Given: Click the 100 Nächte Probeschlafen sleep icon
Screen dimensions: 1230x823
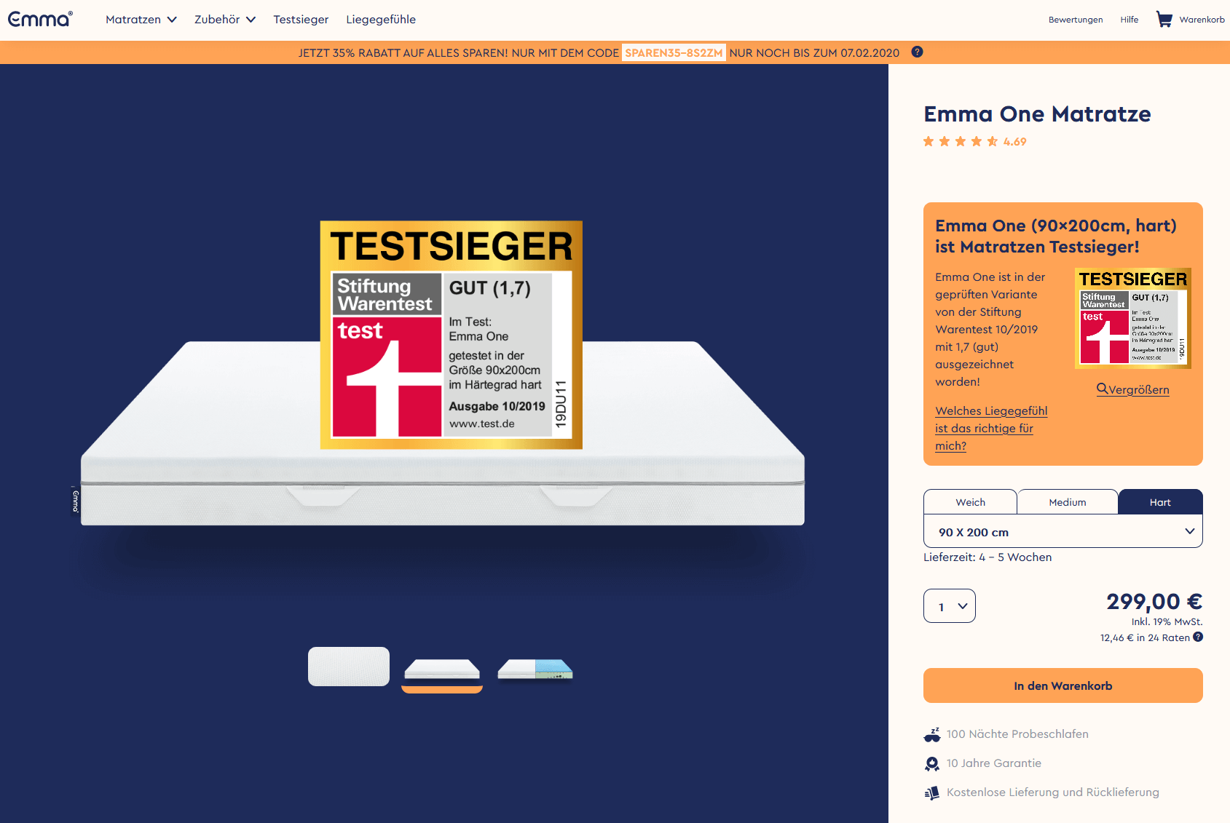Looking at the screenshot, I should [931, 734].
